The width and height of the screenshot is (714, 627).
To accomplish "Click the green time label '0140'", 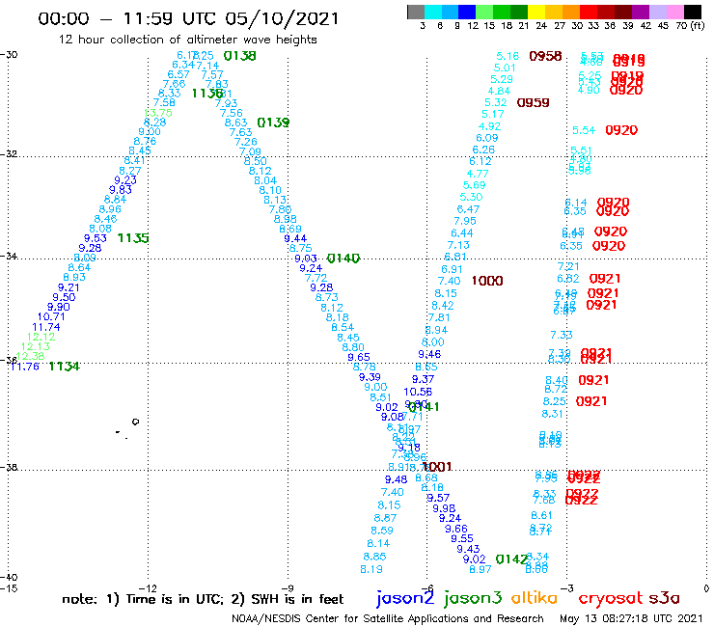I will coord(343,259).
